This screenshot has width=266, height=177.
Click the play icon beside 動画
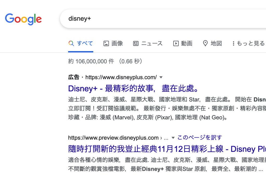click(176, 44)
